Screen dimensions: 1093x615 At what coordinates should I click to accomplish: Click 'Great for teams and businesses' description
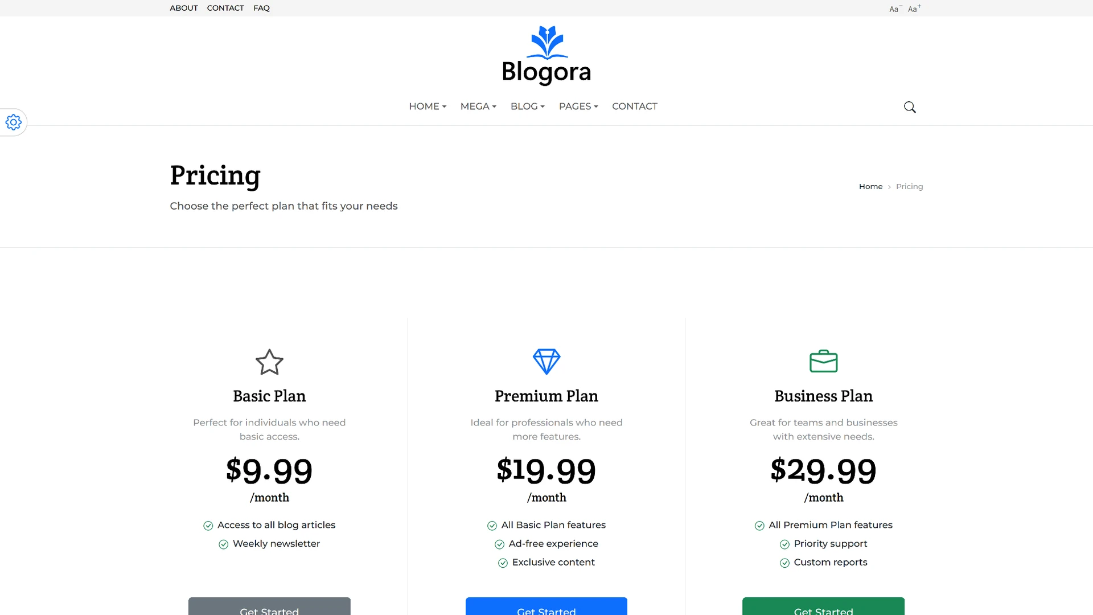point(823,429)
